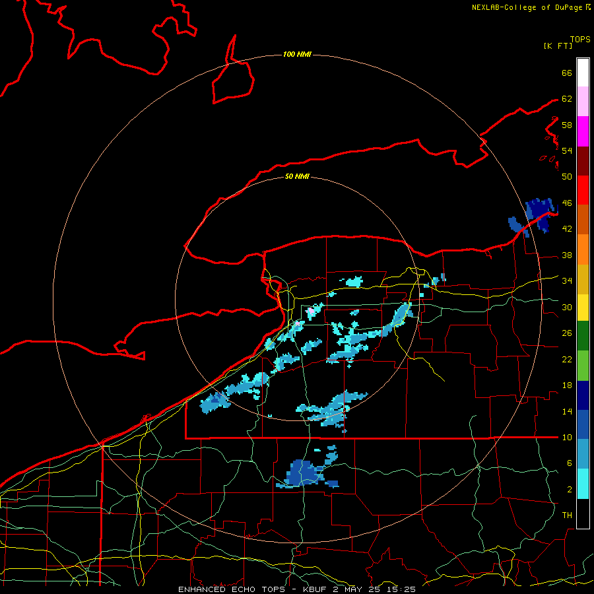This screenshot has width=594, height=594.
Task: Click the ENHANCED ECHO TOPS KBUF caption
Action: point(297,589)
